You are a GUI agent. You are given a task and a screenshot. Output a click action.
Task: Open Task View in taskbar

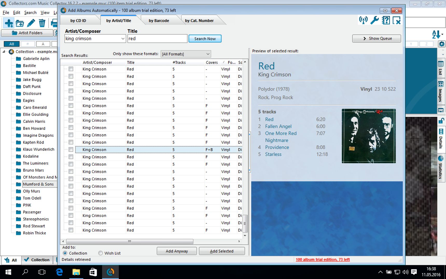point(42,272)
